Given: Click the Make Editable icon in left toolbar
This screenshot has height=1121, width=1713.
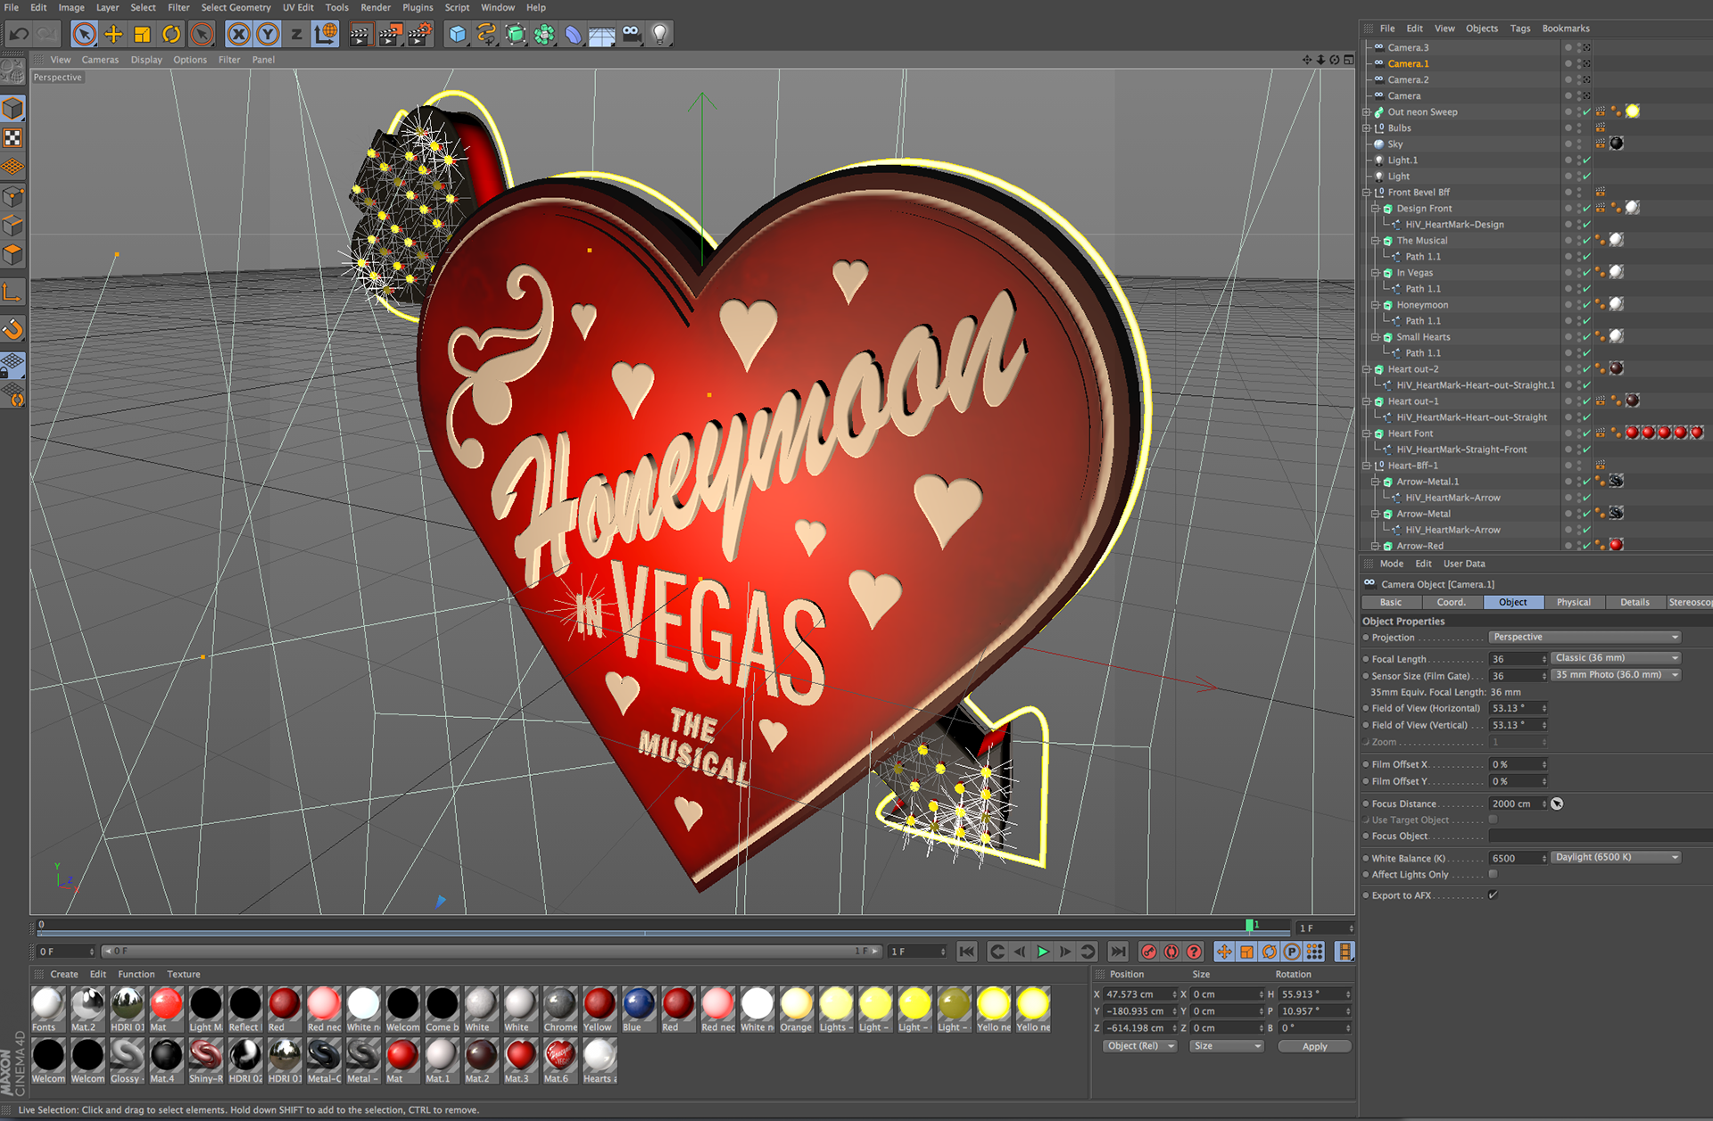Looking at the screenshot, I should pos(12,70).
